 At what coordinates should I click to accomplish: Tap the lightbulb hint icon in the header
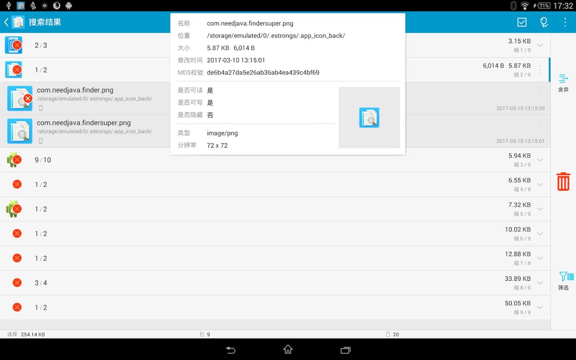pos(544,22)
